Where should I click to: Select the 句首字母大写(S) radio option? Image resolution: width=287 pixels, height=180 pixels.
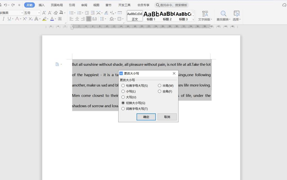(x=123, y=86)
